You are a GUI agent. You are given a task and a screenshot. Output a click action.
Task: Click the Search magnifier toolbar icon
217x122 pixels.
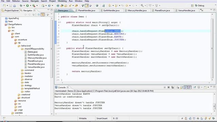(x=142, y=5)
